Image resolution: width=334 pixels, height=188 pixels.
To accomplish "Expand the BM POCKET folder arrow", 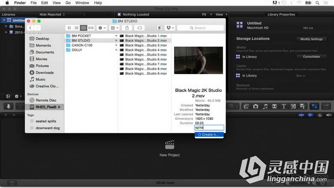I will pyautogui.click(x=116, y=36).
